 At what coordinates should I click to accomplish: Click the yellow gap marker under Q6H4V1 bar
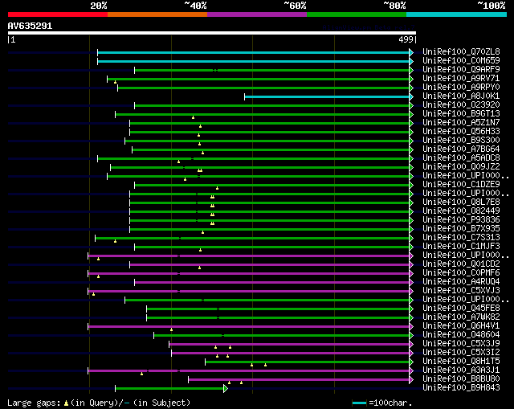click(x=171, y=329)
